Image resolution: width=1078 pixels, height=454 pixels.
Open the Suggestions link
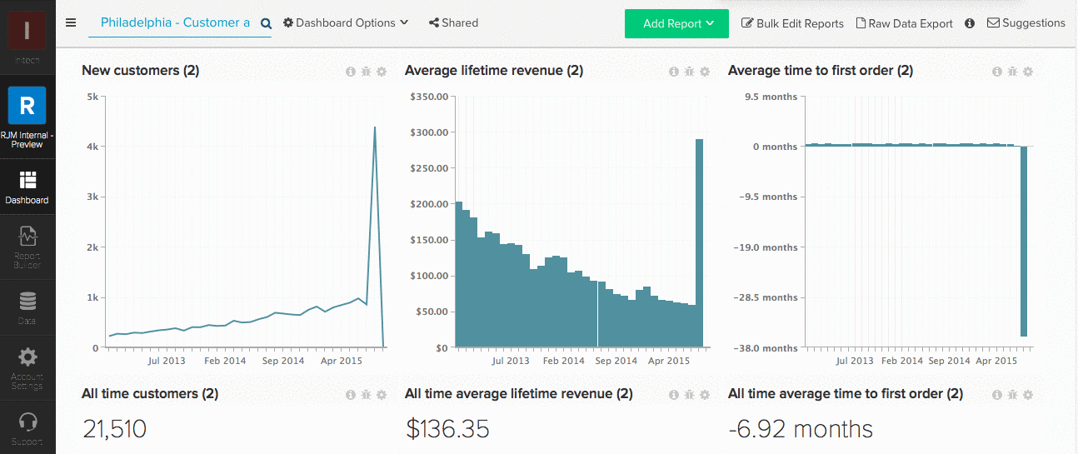1026,23
